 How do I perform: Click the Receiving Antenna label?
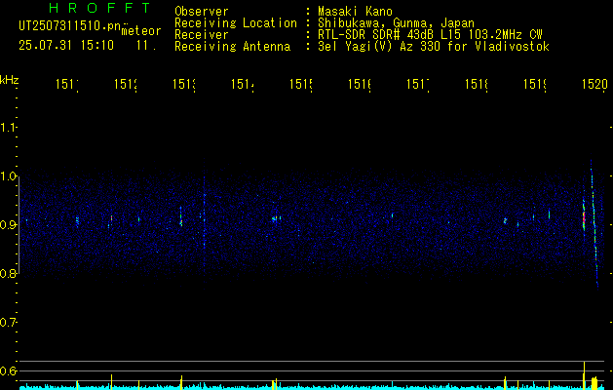point(233,47)
